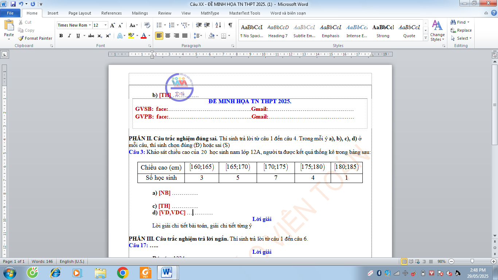The image size is (498, 280).
Task: Apply yellow text highlight color
Action: [131, 36]
